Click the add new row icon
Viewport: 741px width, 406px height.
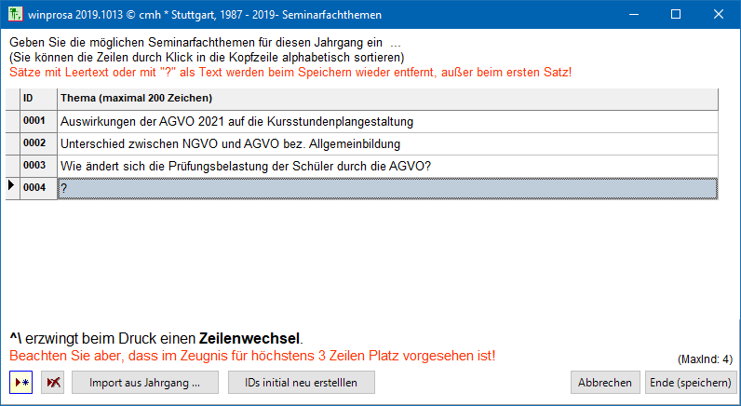coord(20,383)
